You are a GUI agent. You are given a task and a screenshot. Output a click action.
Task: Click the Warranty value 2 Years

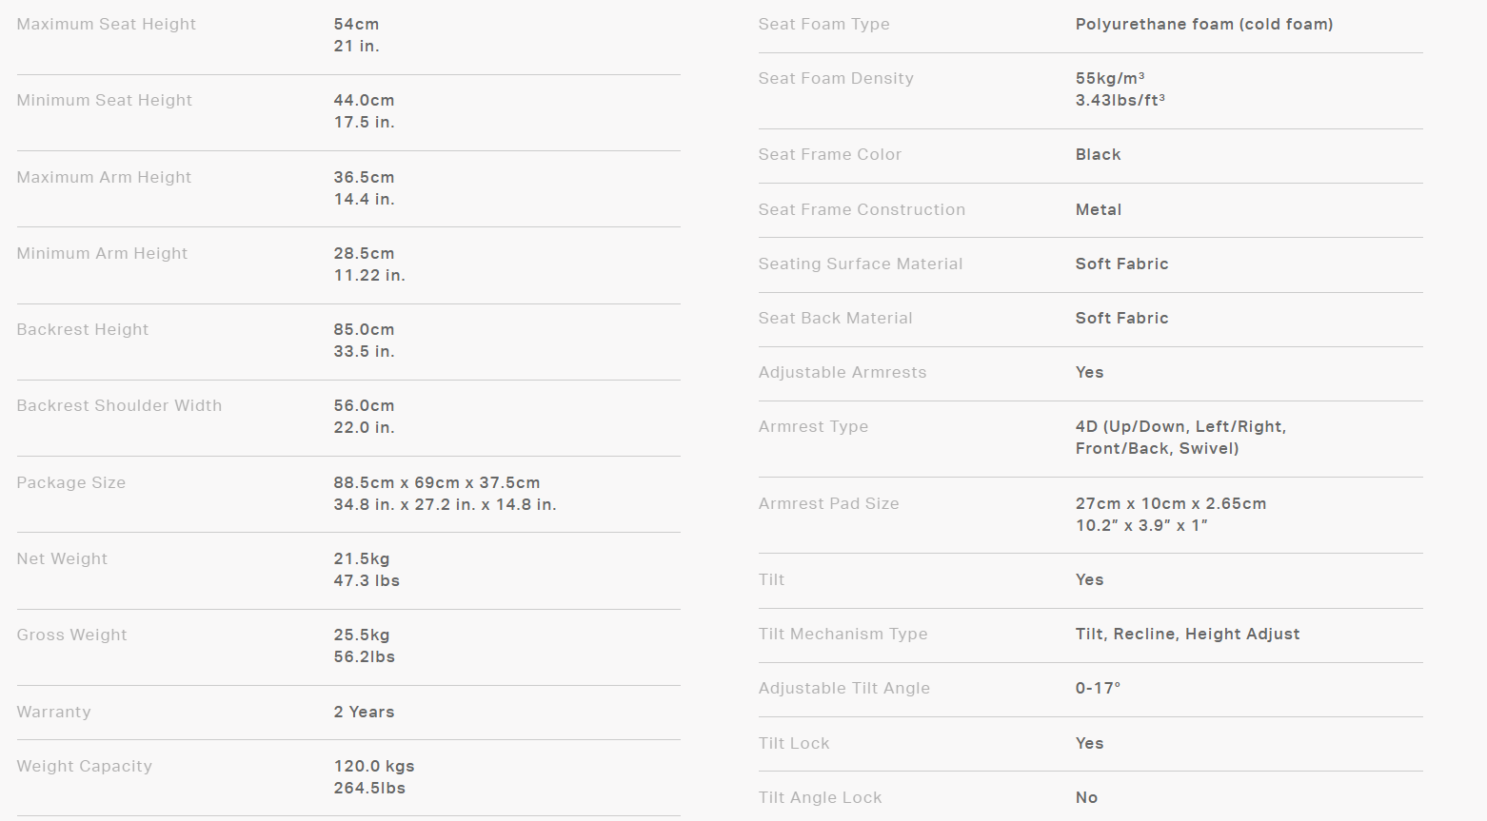point(364,712)
